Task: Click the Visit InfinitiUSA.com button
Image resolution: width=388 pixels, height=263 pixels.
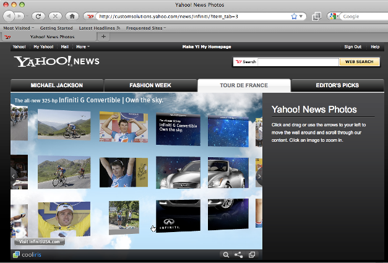Action: pos(39,241)
